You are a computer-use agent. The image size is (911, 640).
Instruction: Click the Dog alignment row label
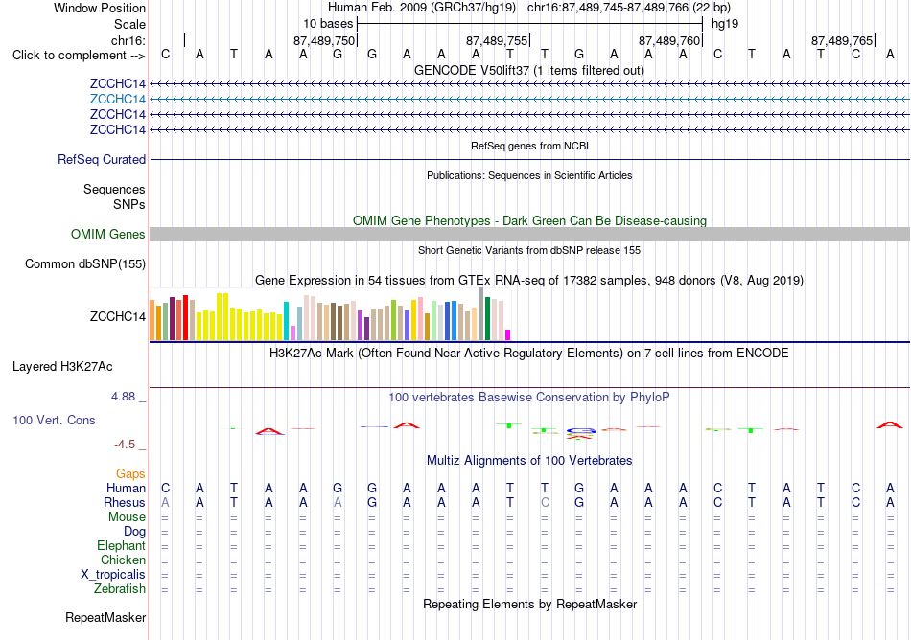135,532
